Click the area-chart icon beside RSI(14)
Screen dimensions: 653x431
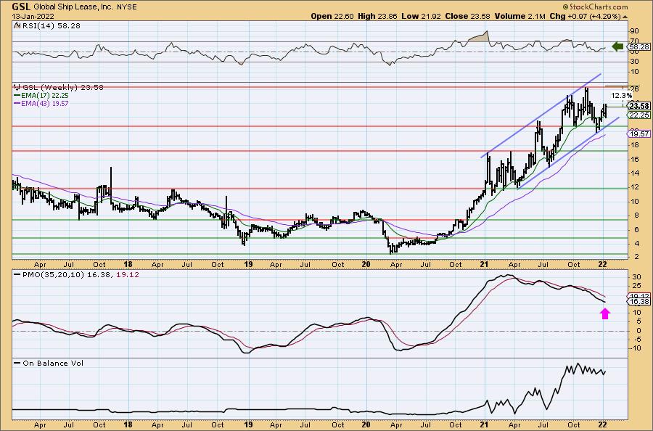click(17, 26)
